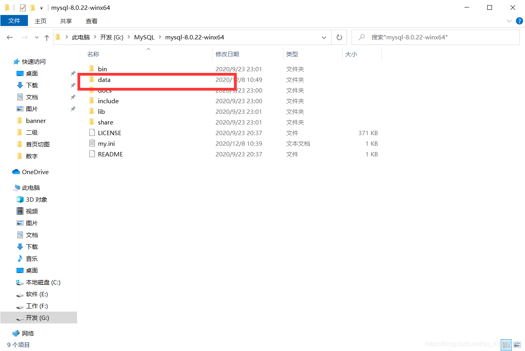
Task: Click the forward navigation arrow
Action: [x=25, y=37]
